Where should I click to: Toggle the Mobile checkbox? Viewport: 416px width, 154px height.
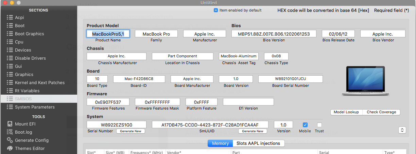coord(305,125)
